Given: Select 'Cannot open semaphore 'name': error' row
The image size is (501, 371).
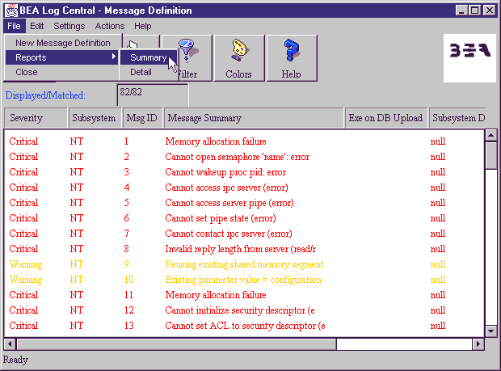Looking at the screenshot, I should point(244,157).
